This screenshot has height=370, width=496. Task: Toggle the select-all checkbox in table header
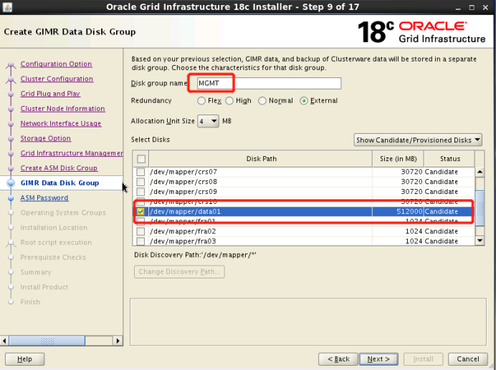141,159
